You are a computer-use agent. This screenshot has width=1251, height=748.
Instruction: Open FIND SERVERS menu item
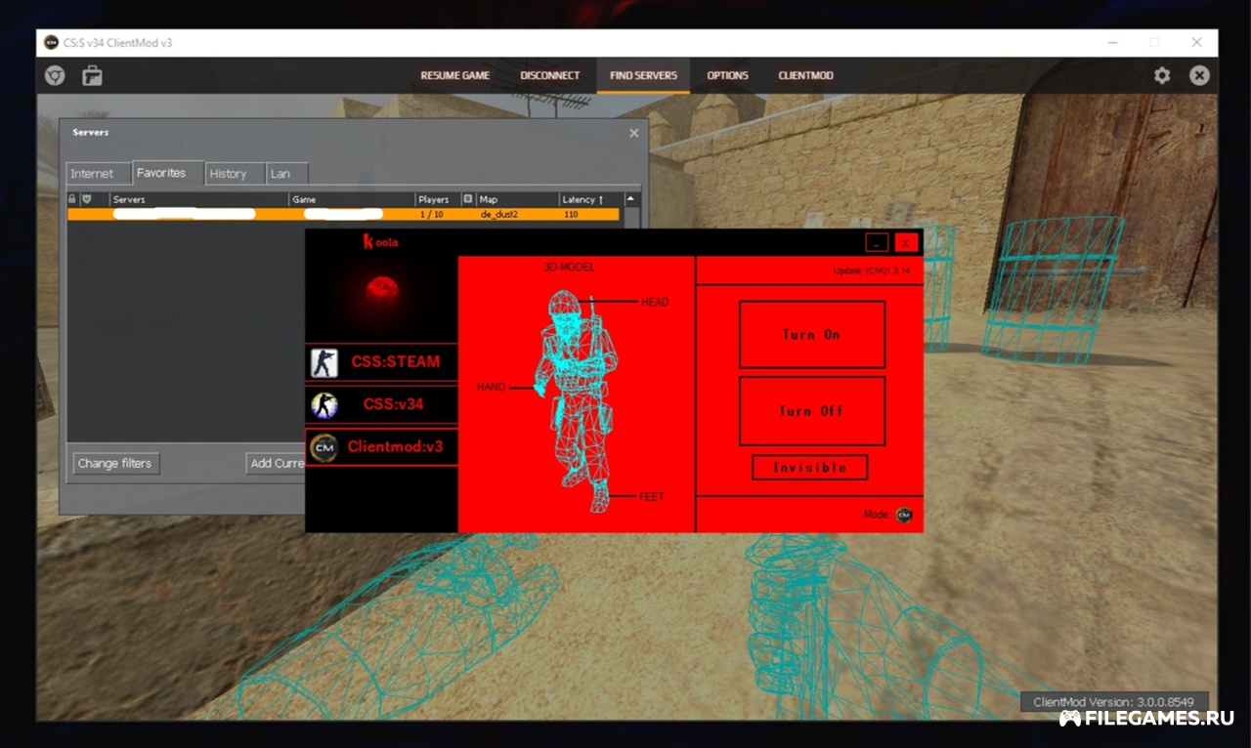(643, 75)
